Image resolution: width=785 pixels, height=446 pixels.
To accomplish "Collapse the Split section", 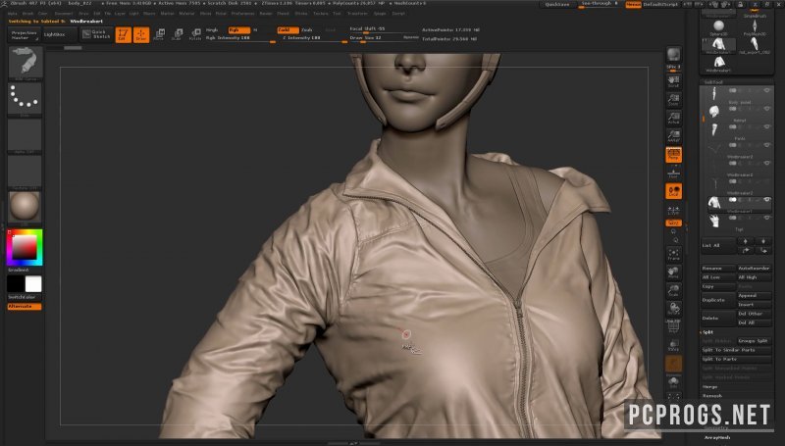I will pos(707,332).
